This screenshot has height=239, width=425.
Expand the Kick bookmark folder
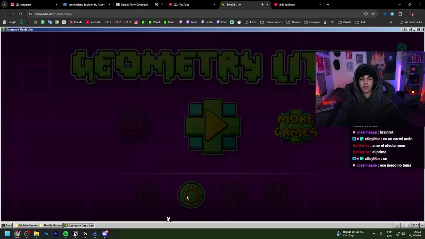360,22
